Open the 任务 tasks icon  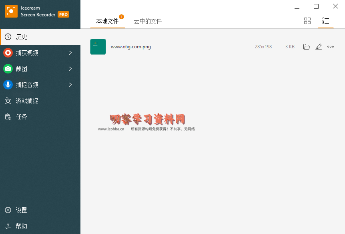tap(8, 117)
